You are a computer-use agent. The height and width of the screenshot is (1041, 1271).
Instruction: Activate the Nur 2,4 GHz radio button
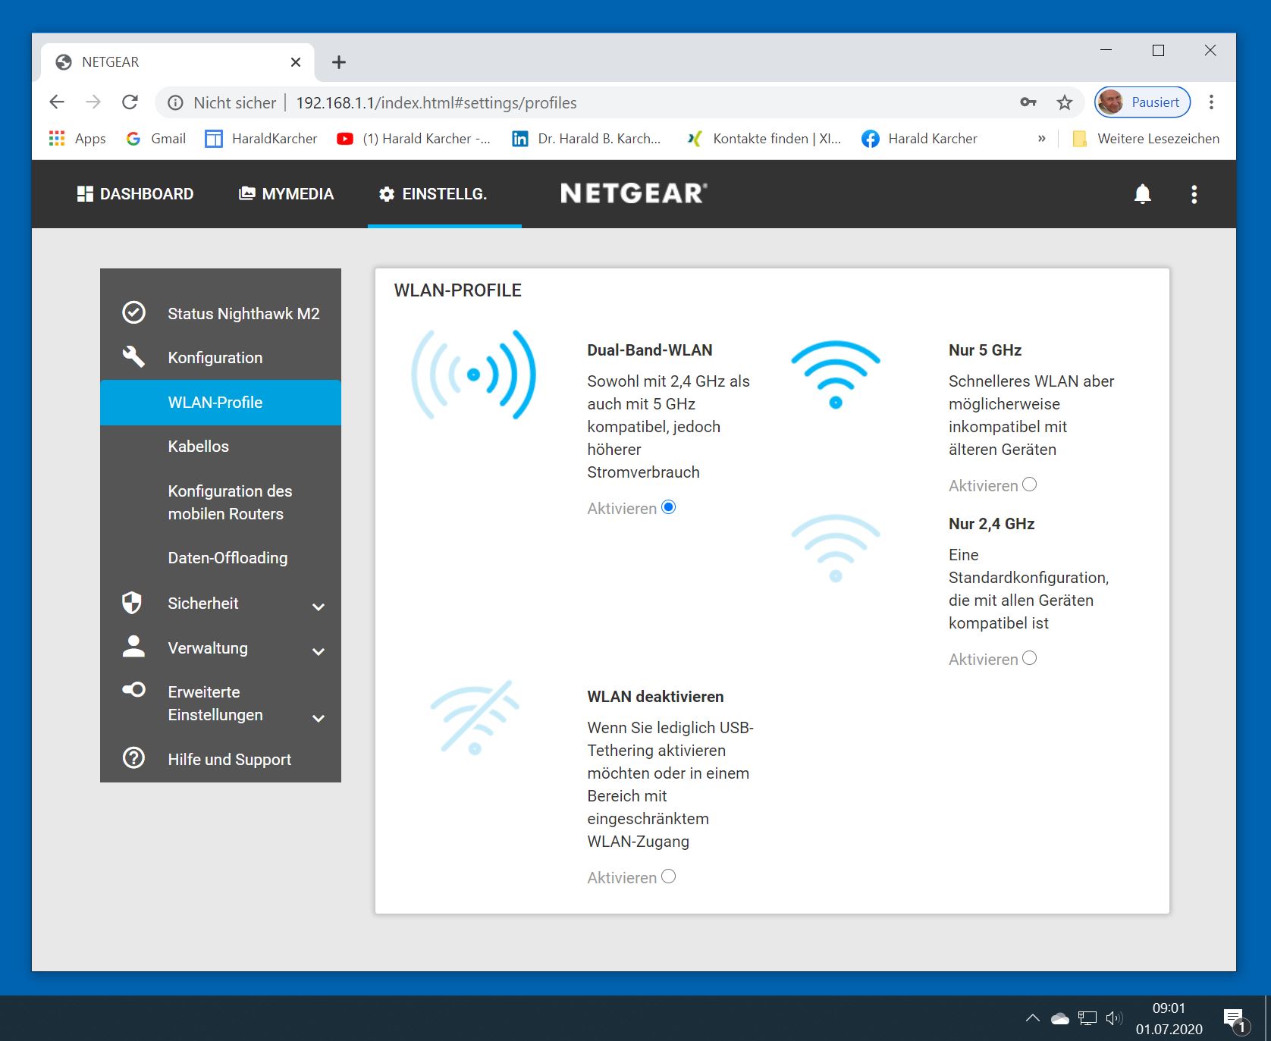coord(1029,658)
